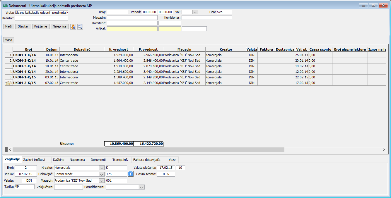Click the horizontal scrollbar right arrow

[384, 149]
